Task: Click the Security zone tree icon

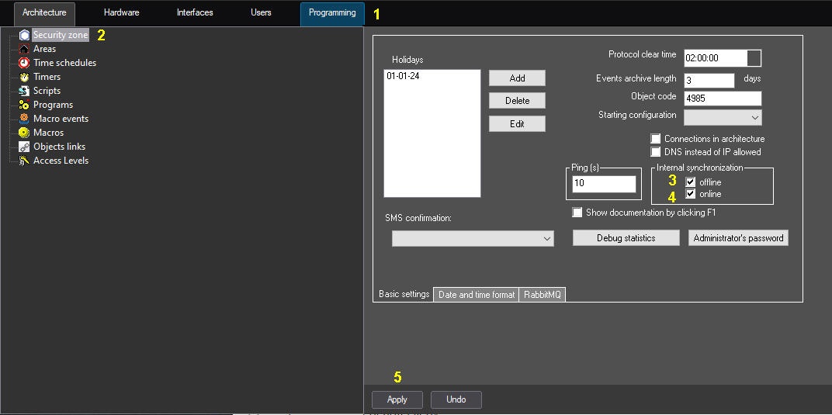Action: [24, 35]
